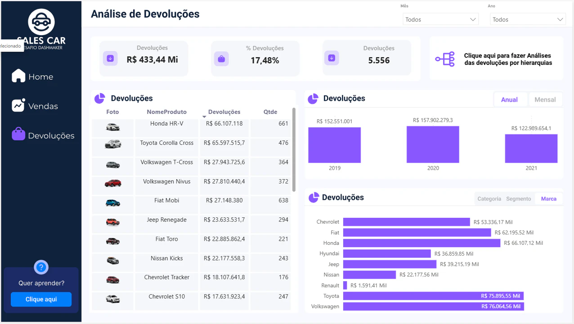Click the Home house icon
The image size is (574, 324).
tap(18, 76)
